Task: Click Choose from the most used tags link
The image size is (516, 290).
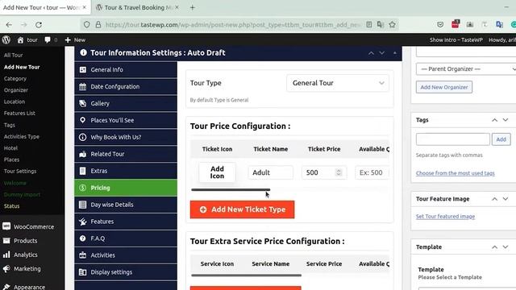Action: pos(455,173)
